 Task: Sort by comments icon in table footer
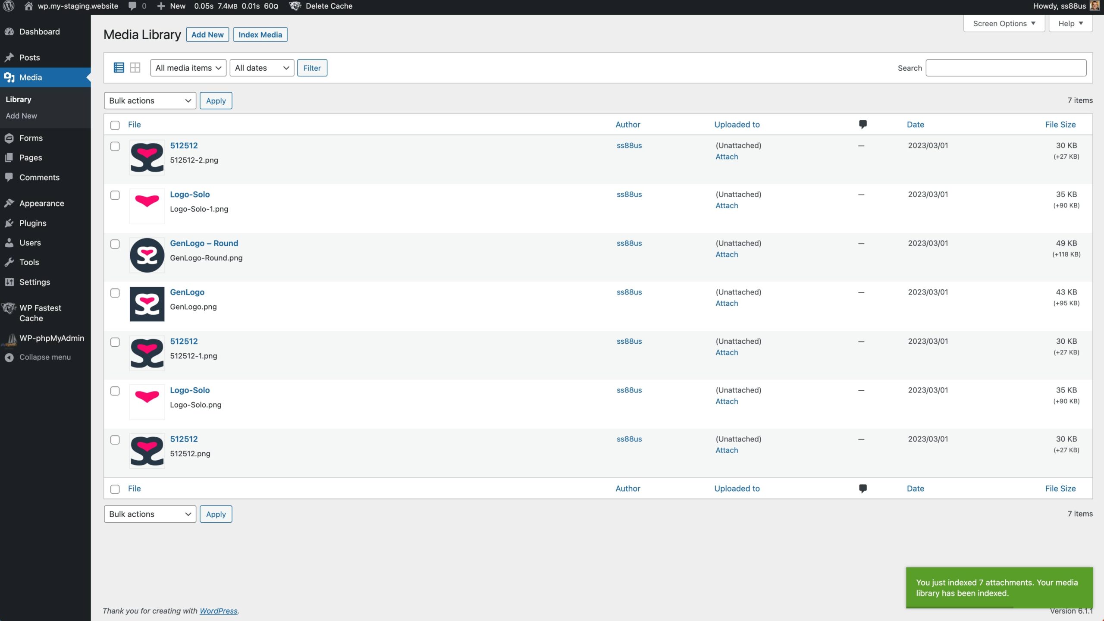coord(863,489)
